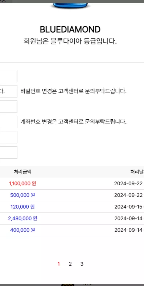
Task: Focus the input beside the account number notice
Action: coord(9,122)
